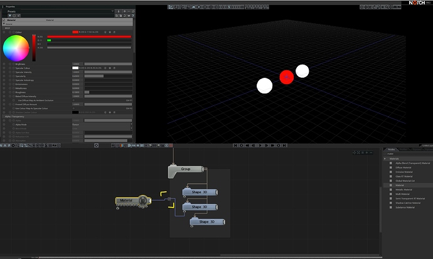Screen dimensions: 433x259
Task: Click the paste properties icon in Properties panel
Action: tap(120, 16)
